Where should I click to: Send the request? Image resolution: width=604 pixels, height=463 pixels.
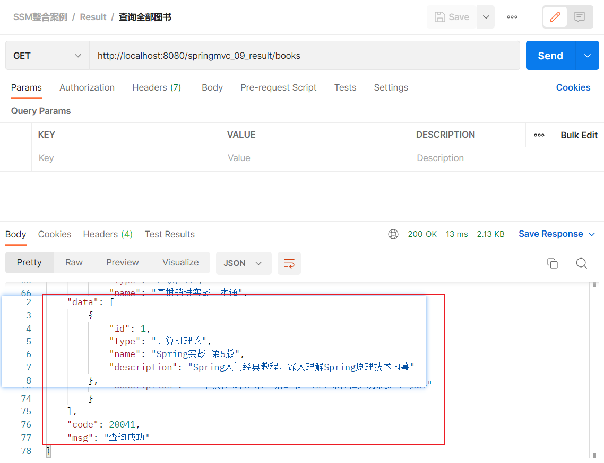pos(550,56)
